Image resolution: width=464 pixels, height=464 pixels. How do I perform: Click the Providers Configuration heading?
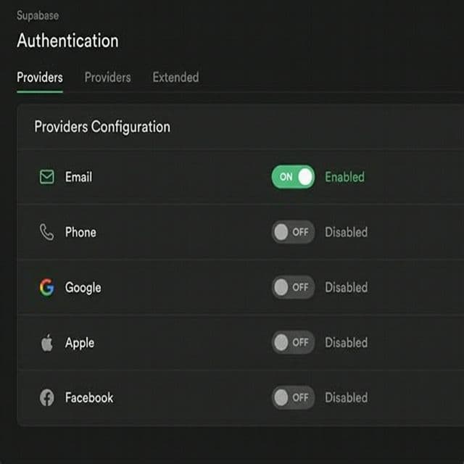pos(102,127)
